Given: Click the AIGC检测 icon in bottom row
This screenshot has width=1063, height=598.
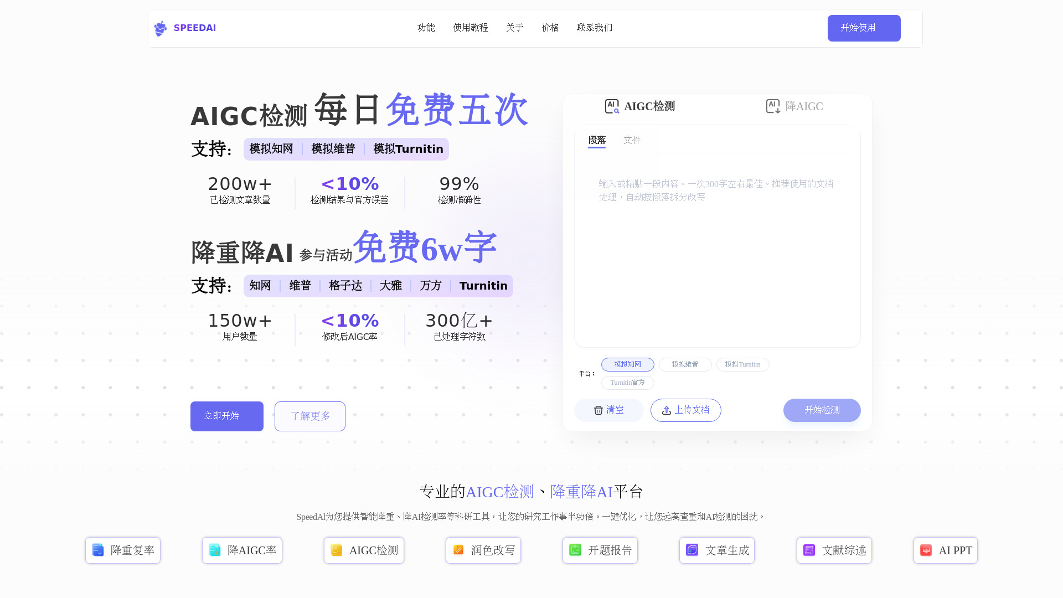Looking at the screenshot, I should click(x=336, y=550).
